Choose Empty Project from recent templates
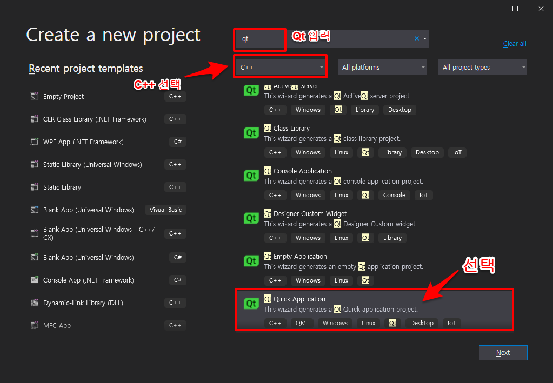 pyautogui.click(x=108, y=96)
